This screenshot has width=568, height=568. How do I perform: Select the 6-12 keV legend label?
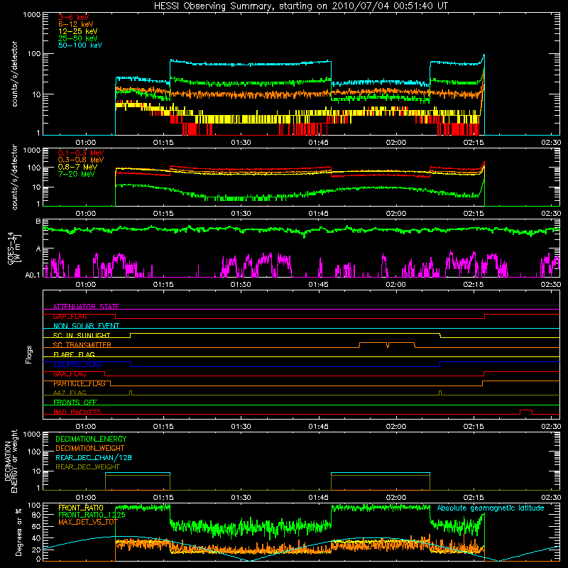[x=76, y=24]
